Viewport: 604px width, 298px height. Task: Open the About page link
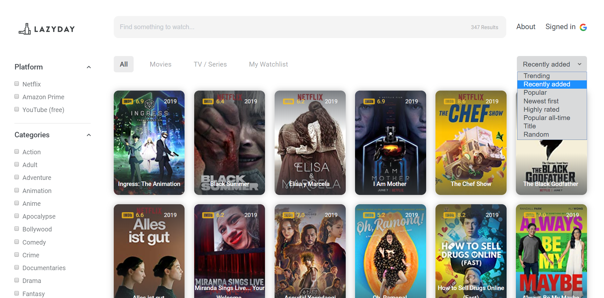(x=526, y=27)
